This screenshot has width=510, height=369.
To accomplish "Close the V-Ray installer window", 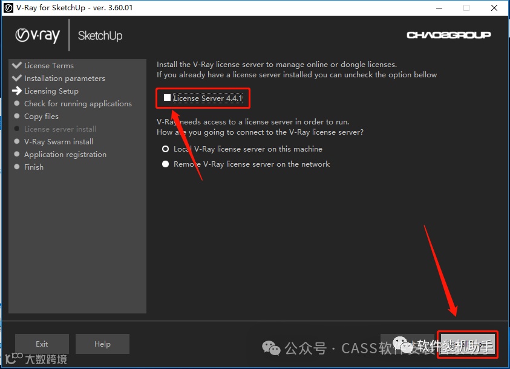I will click(x=494, y=8).
